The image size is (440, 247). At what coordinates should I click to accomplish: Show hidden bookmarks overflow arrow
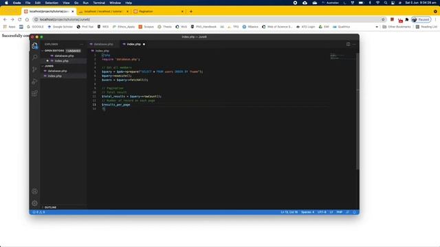377,27
